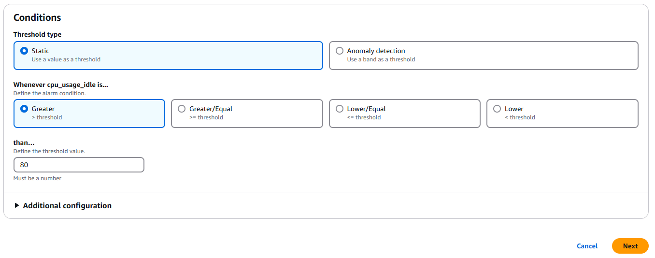The image size is (655, 258).
Task: Click the 'Use a value as a threshold' text
Action: pos(66,59)
